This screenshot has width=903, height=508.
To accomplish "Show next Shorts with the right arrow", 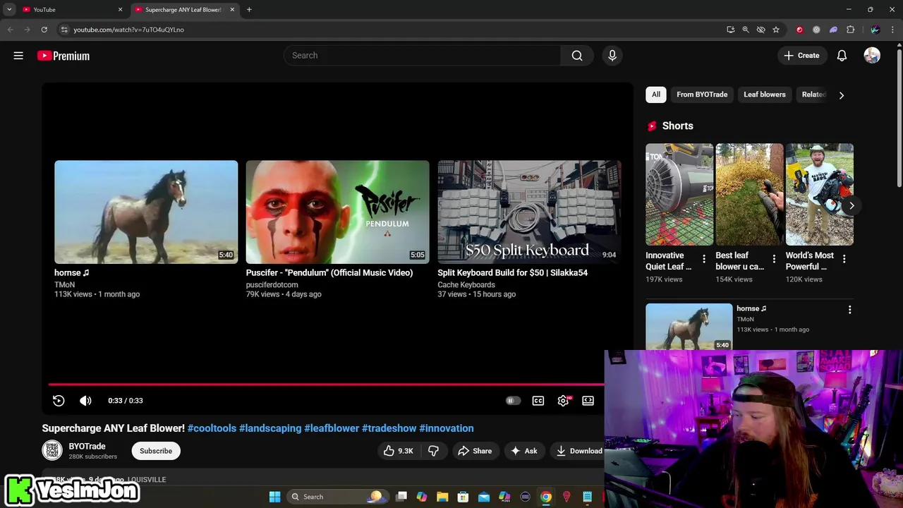I will 852,206.
